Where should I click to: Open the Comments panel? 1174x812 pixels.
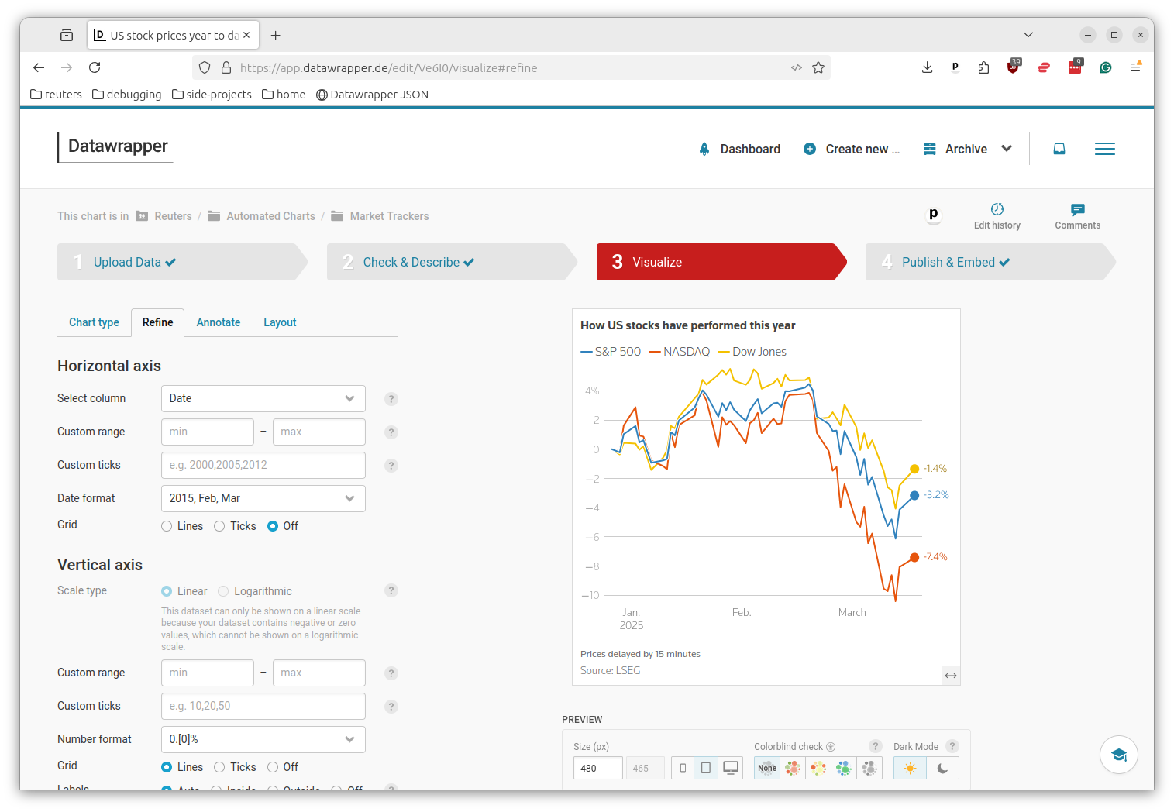[1077, 216]
